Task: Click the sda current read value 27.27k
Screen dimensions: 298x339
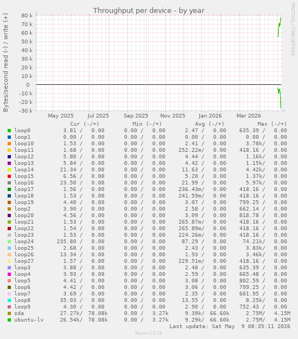Action: click(x=71, y=313)
